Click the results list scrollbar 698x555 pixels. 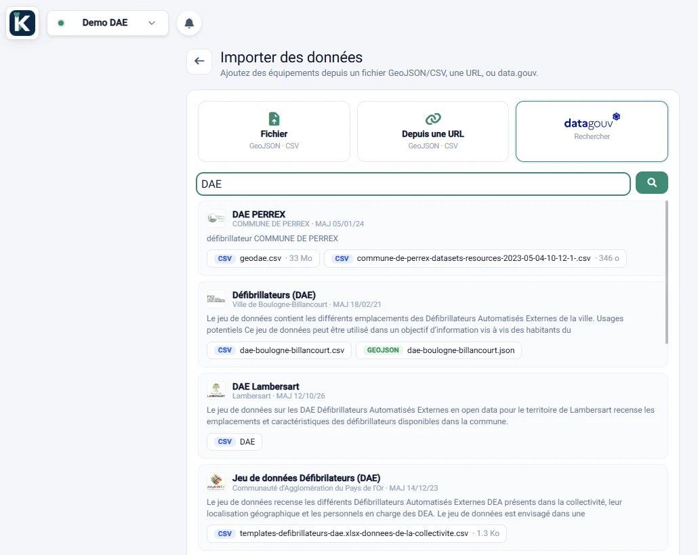click(x=666, y=272)
